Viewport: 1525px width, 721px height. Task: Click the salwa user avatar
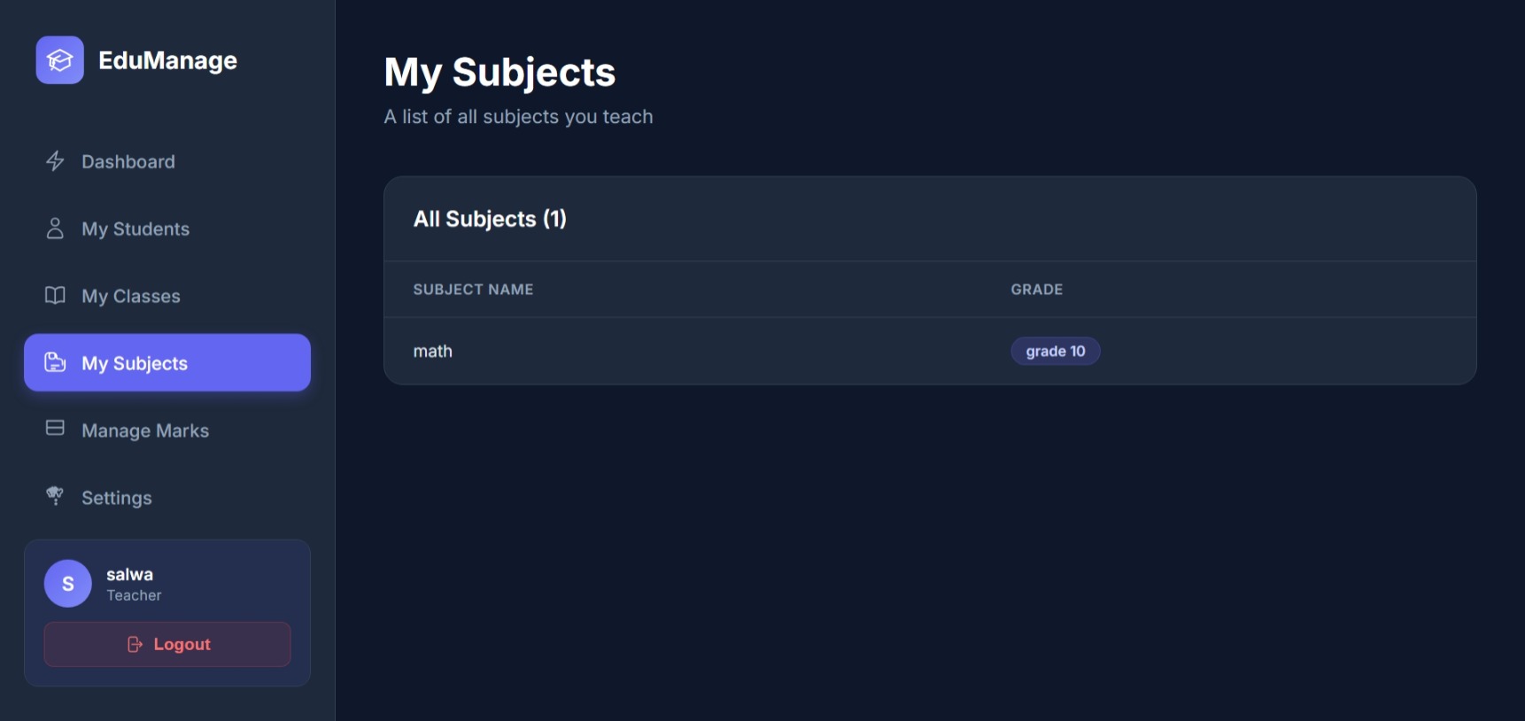pyautogui.click(x=68, y=584)
